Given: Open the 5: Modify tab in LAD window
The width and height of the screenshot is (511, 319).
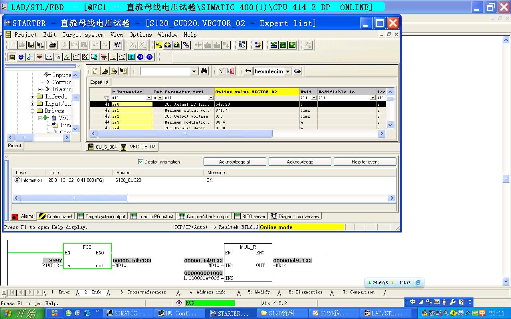Looking at the screenshot, I should pos(259,292).
